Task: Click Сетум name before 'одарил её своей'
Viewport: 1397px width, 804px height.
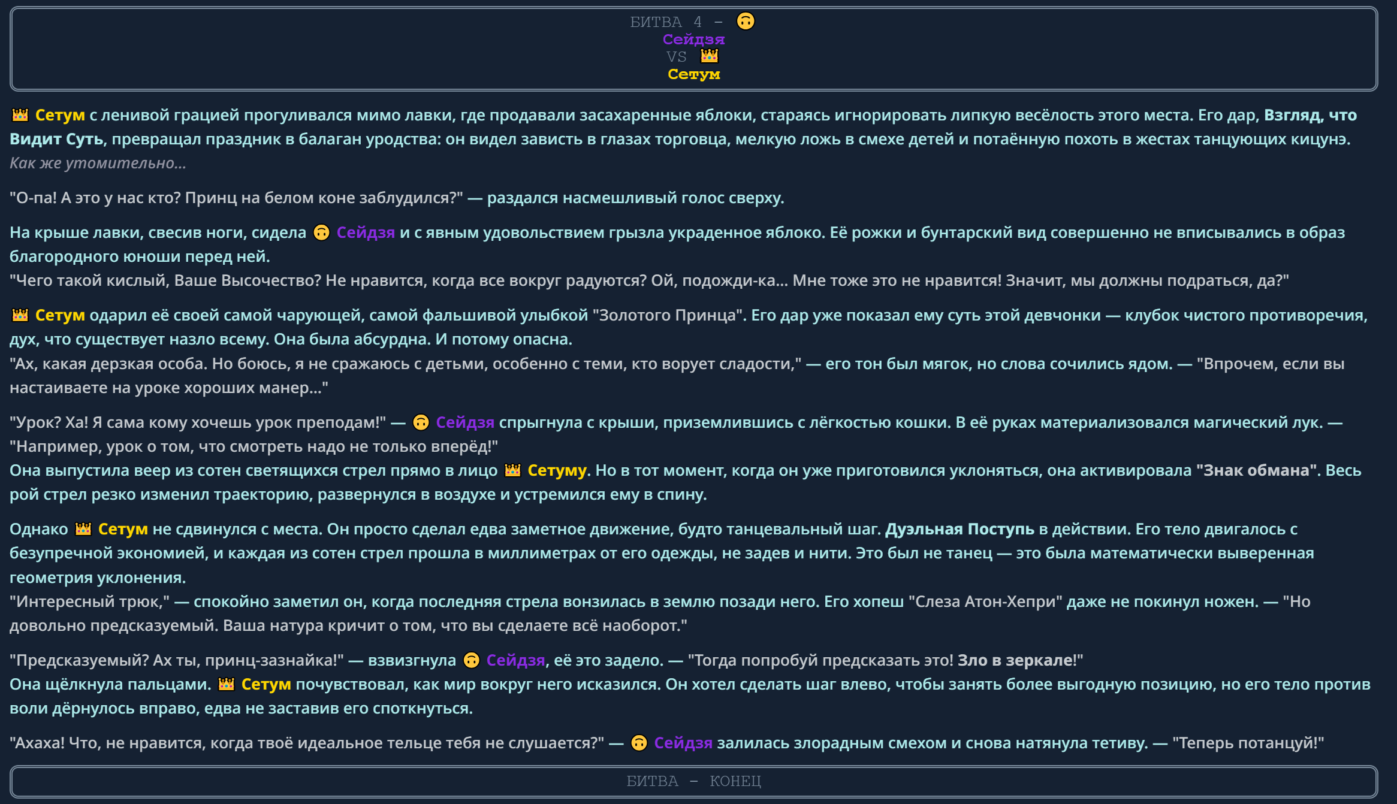Action: point(60,315)
